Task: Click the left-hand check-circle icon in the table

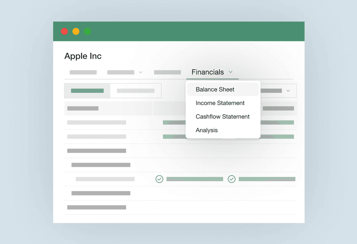Action: pos(159,179)
